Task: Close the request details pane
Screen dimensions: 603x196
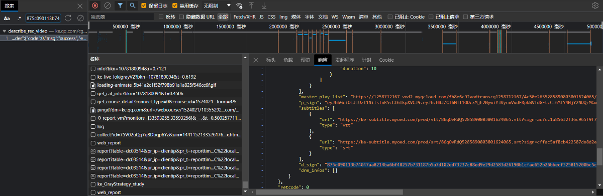Action: point(255,60)
